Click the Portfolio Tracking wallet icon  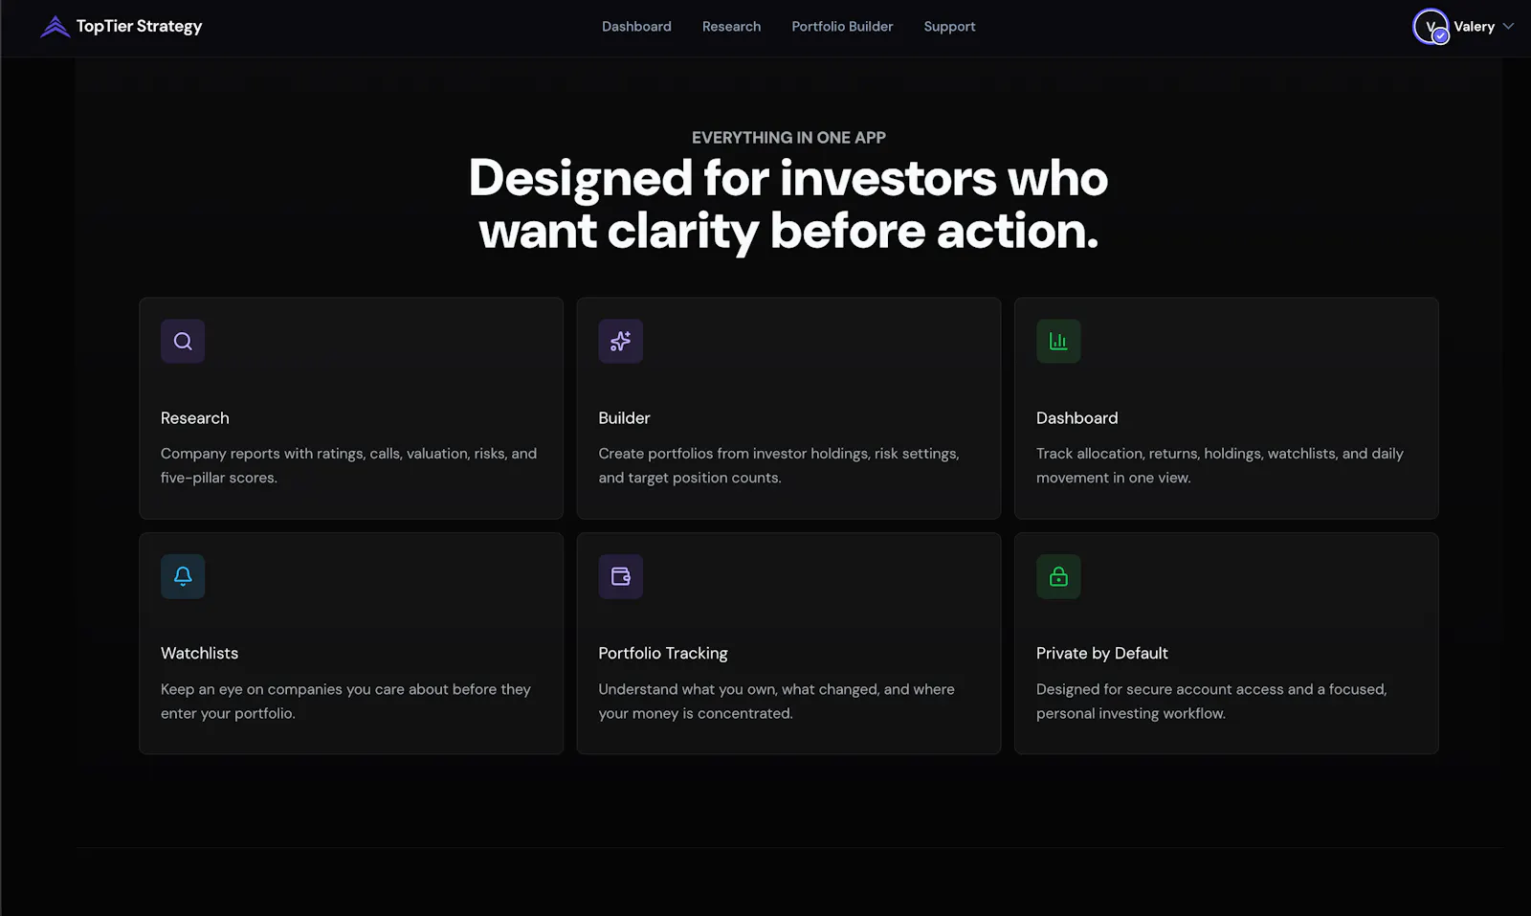[620, 576]
